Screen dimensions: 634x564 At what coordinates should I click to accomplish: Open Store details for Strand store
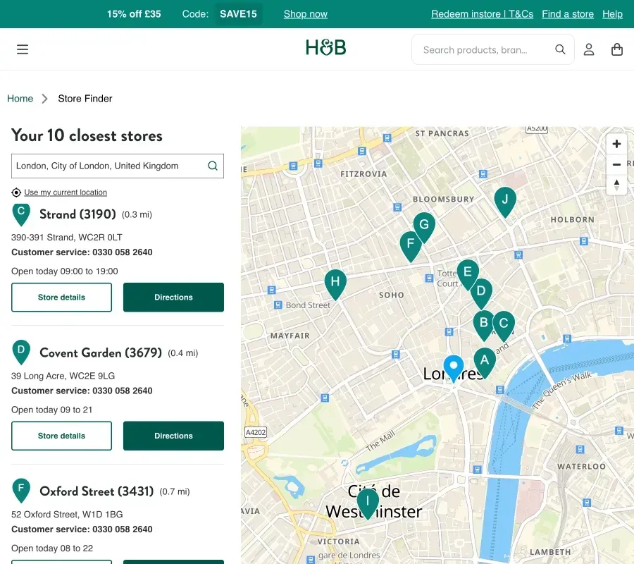tap(61, 298)
